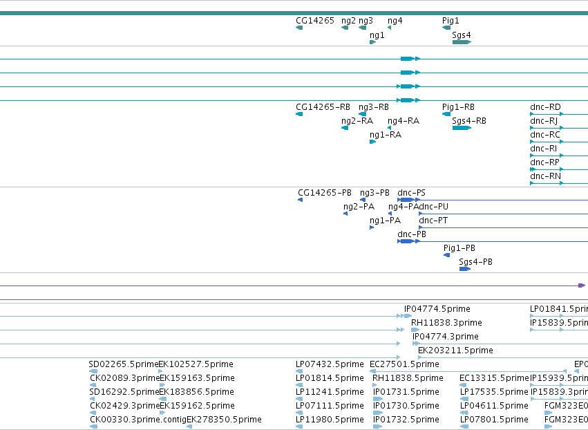Open EST LP04611.5prime
This screenshot has width=588, height=430.
point(494,406)
